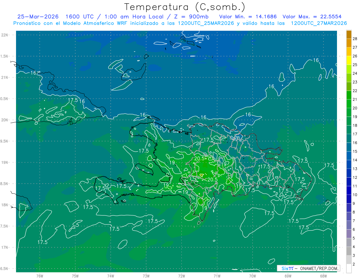Click the 68W longitude axis label
This screenshot has width=363, height=280.
click(323, 276)
